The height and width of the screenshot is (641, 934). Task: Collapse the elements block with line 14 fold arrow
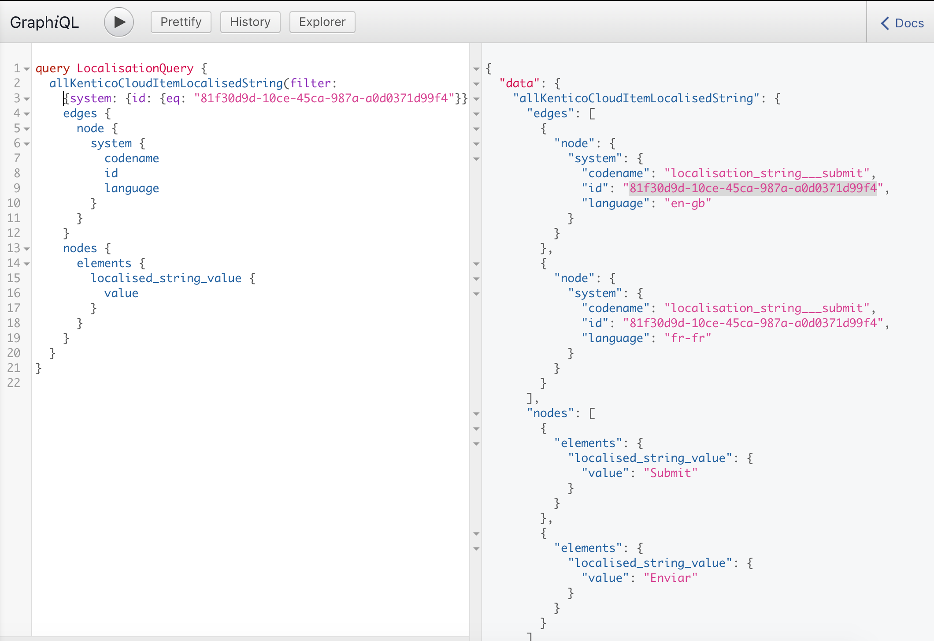coord(26,264)
